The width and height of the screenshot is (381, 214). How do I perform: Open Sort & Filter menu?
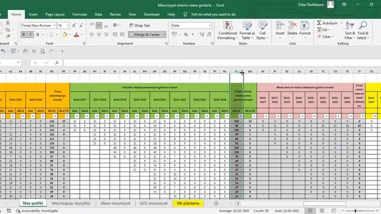[x=349, y=30]
